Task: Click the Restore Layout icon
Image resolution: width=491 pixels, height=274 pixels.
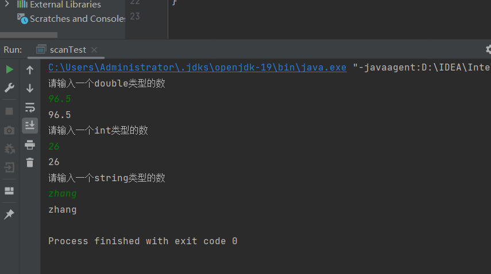Action: coord(9,191)
